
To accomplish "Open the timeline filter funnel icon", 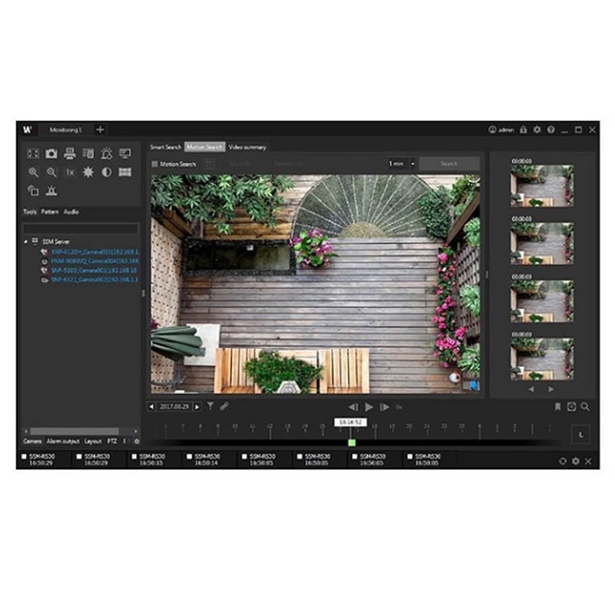I will (210, 406).
